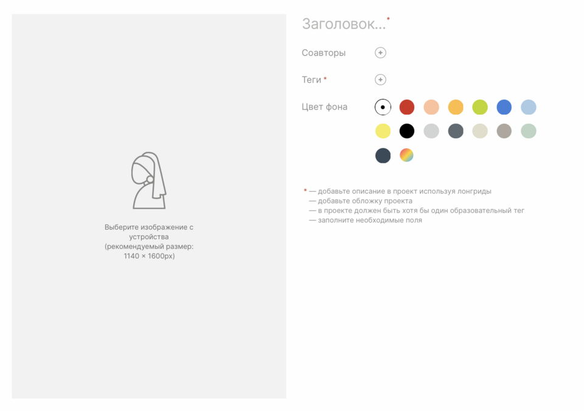Choose the peach background color swatch
This screenshot has height=411, width=584.
[431, 107]
